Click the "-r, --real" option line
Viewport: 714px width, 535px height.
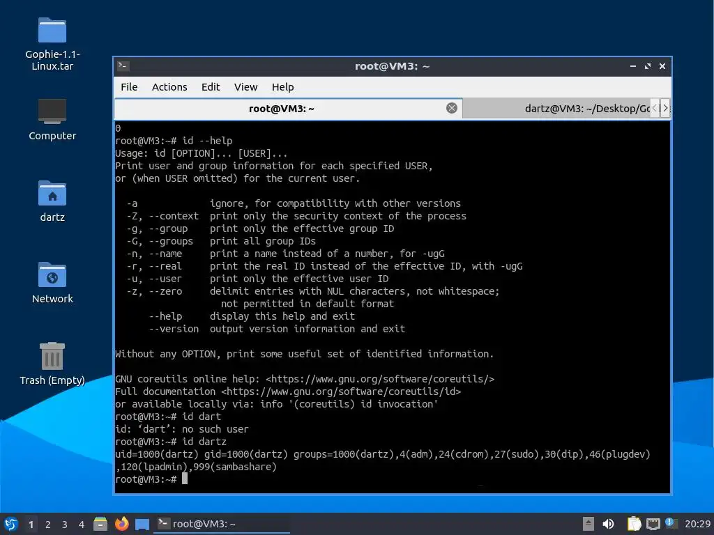coord(324,266)
